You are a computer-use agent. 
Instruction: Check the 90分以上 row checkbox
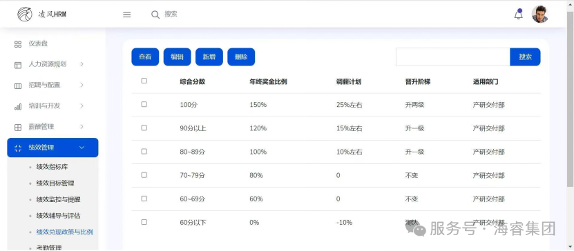[x=144, y=128]
